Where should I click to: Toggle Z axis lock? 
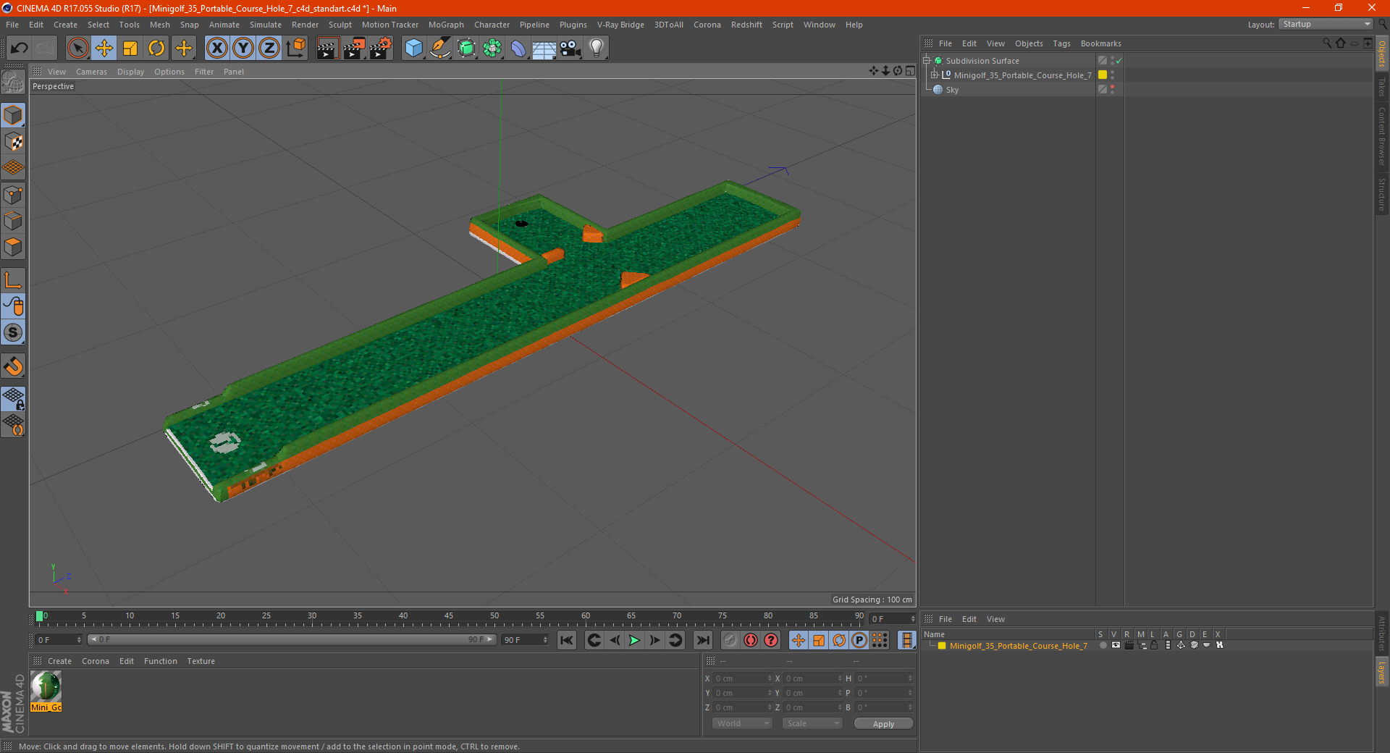tap(269, 49)
